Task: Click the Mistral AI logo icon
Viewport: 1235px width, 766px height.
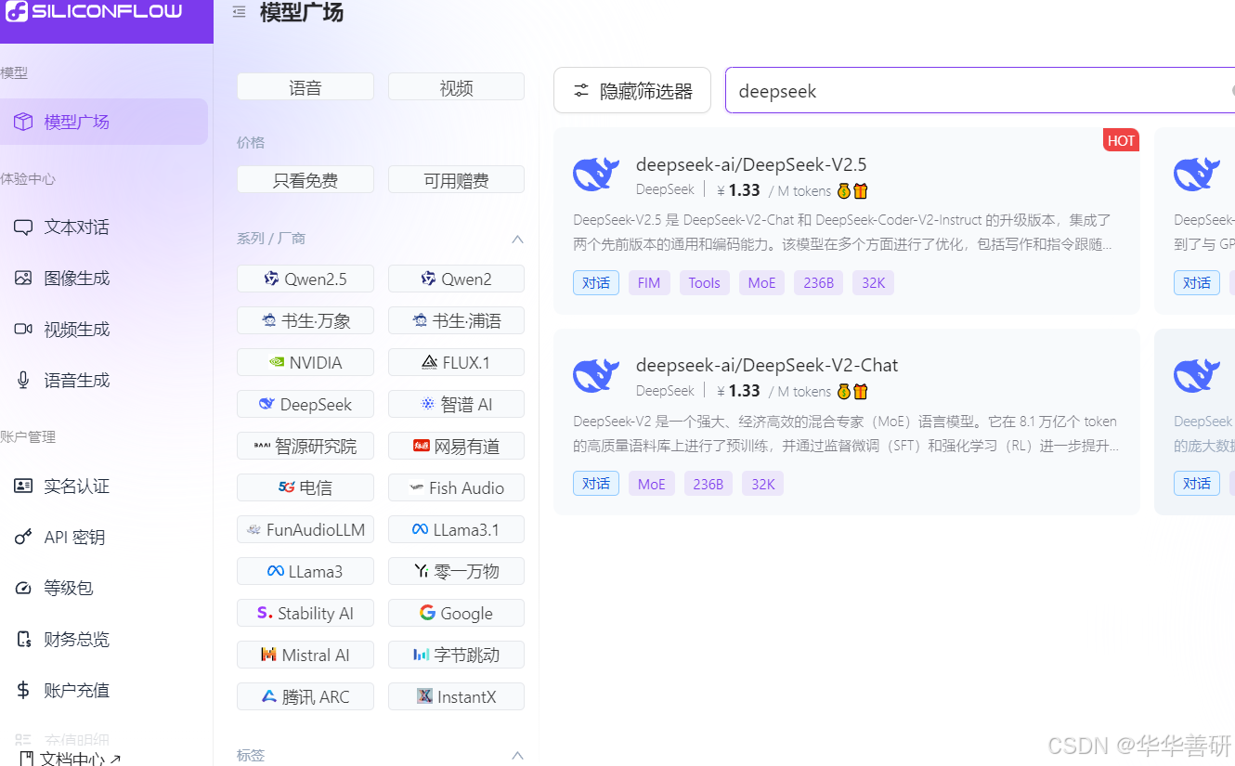Action: tap(268, 655)
